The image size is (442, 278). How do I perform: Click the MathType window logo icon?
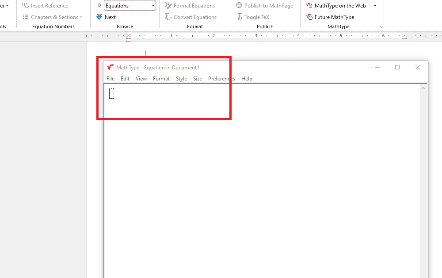point(110,67)
